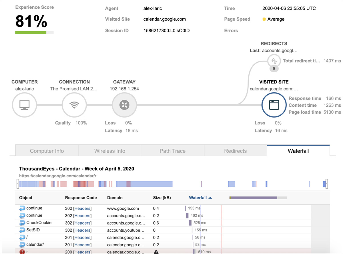Click the left handle of timeline overview
343x254 pixels.
pos(18,184)
